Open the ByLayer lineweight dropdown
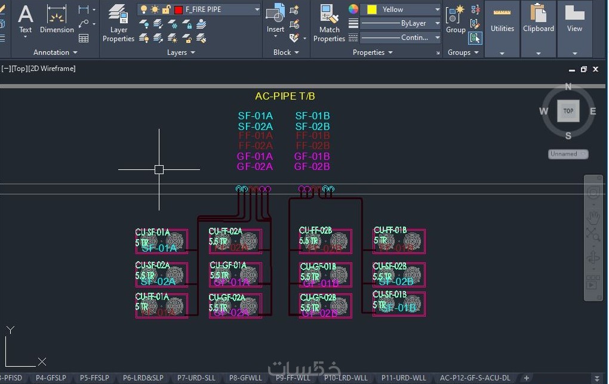Image resolution: width=609 pixels, height=384 pixels. (437, 23)
